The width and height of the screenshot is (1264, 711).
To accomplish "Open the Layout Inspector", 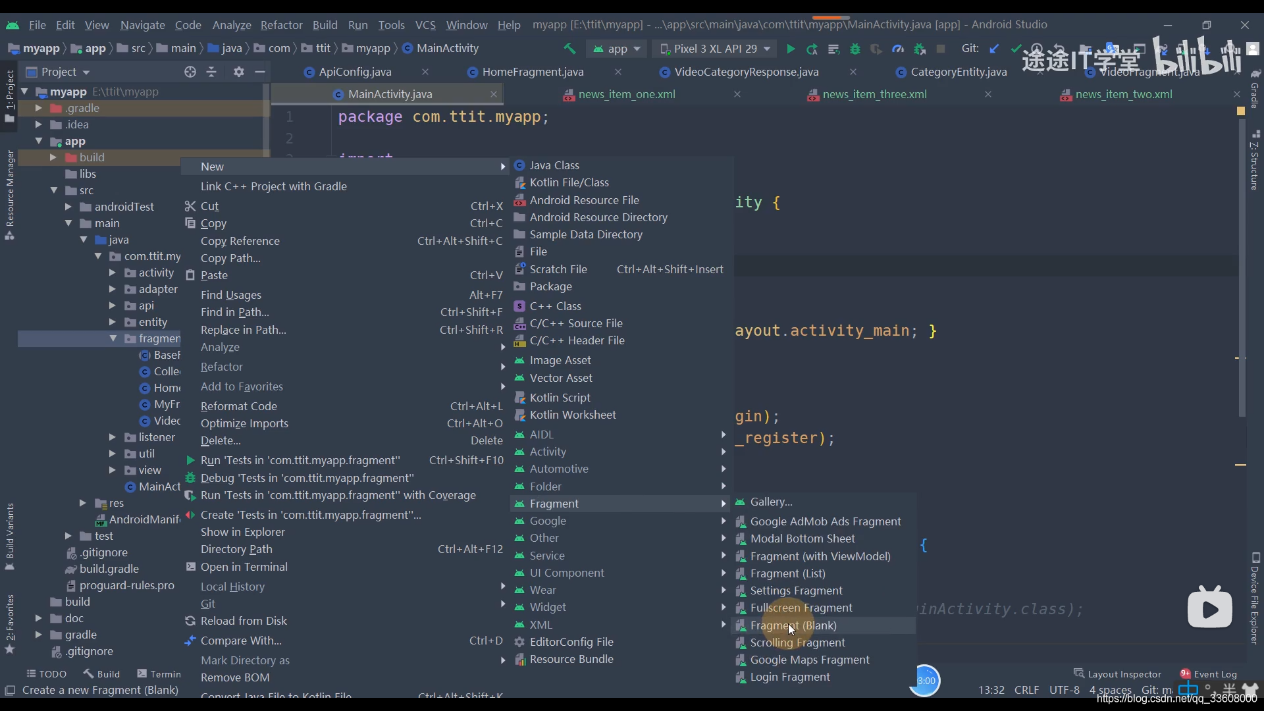I will click(x=1117, y=673).
